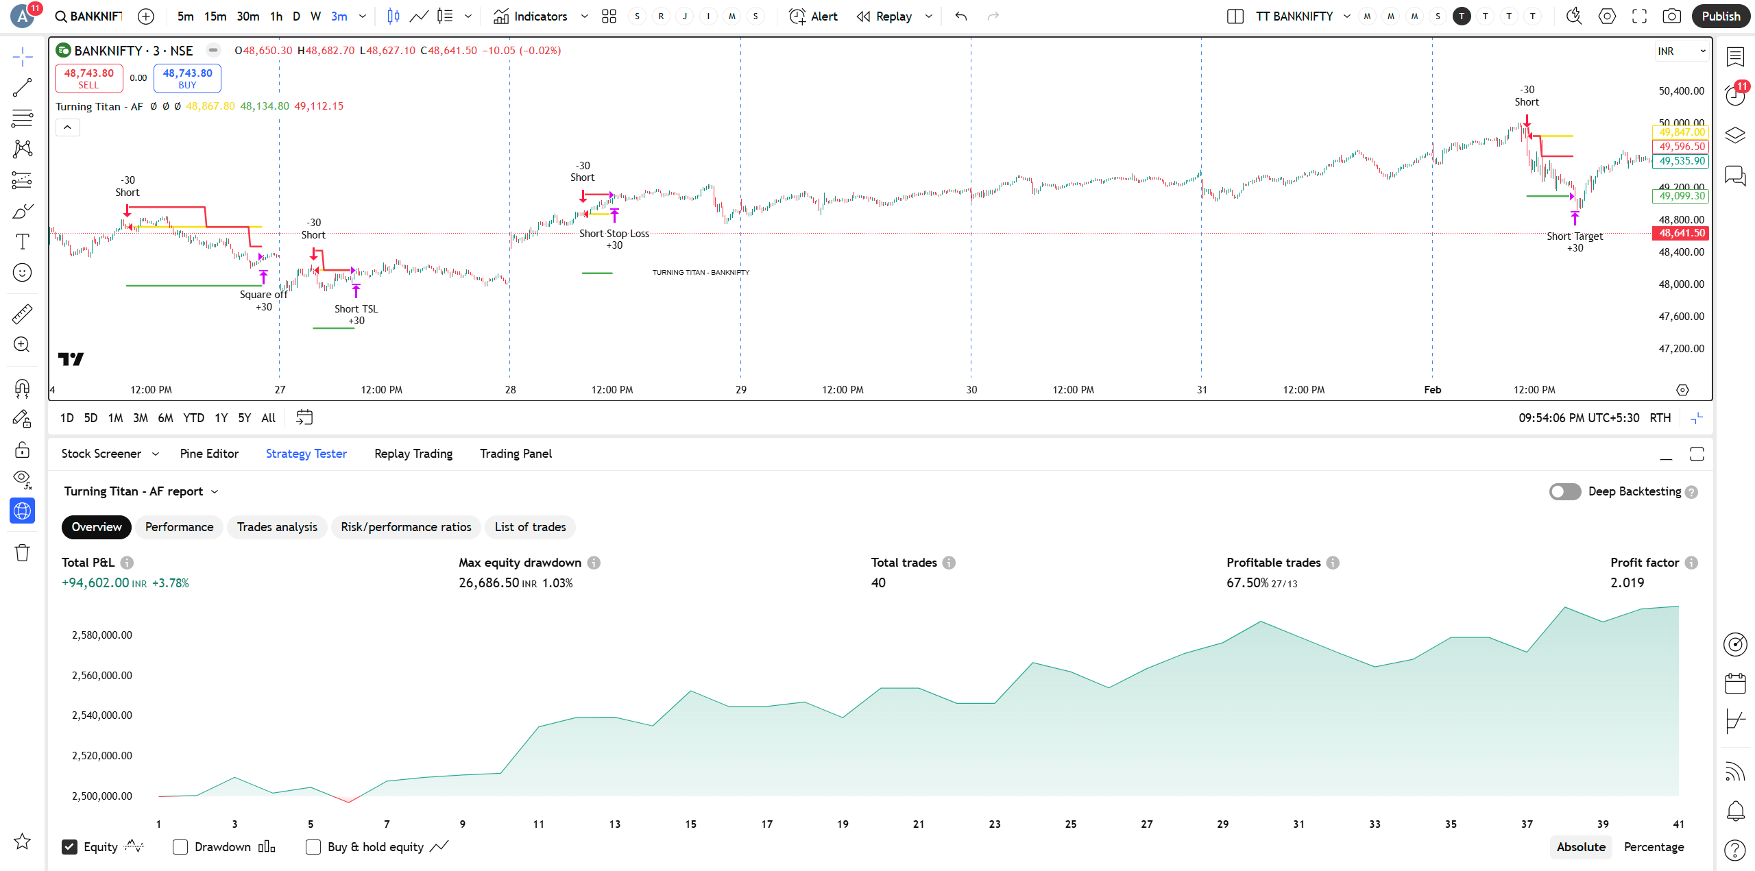Switch to Replay Trading tab
The height and width of the screenshot is (871, 1755).
coord(413,454)
